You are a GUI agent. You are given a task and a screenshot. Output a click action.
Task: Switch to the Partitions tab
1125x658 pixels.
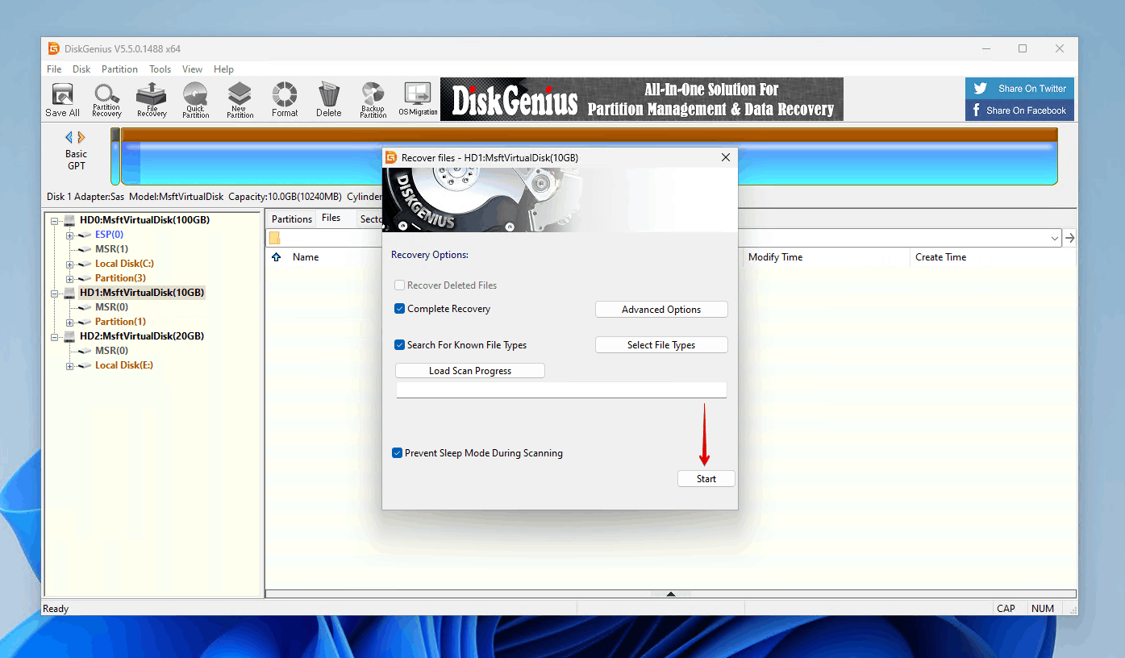tap(291, 219)
